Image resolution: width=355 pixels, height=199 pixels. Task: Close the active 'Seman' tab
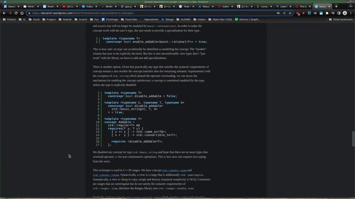tap(329, 7)
